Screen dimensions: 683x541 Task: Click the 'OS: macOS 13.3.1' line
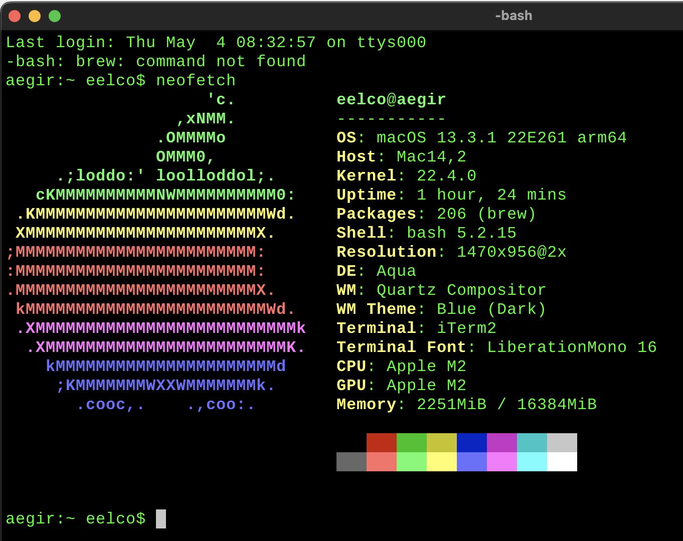[x=481, y=138]
